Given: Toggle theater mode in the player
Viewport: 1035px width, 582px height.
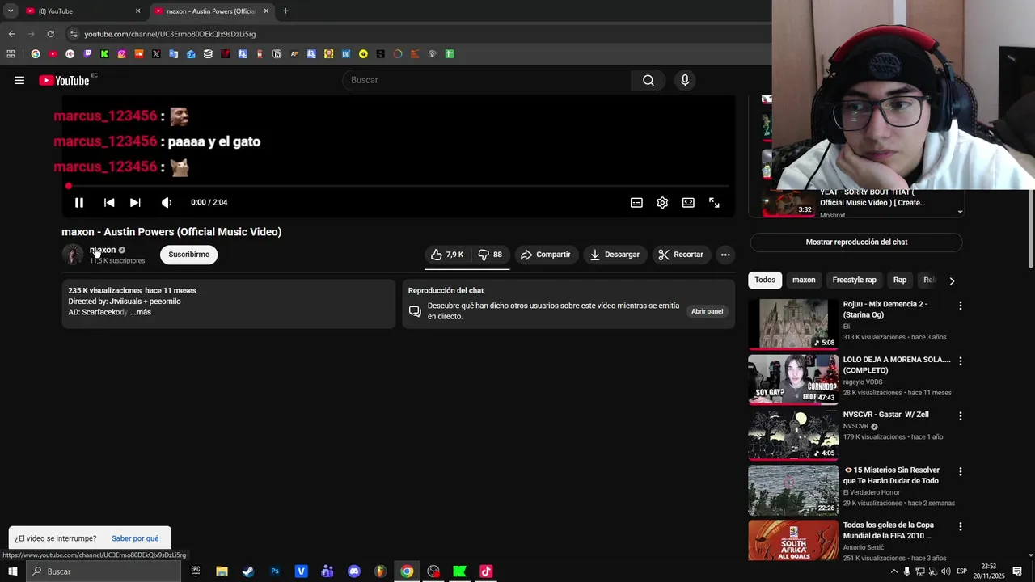Looking at the screenshot, I should click(688, 203).
